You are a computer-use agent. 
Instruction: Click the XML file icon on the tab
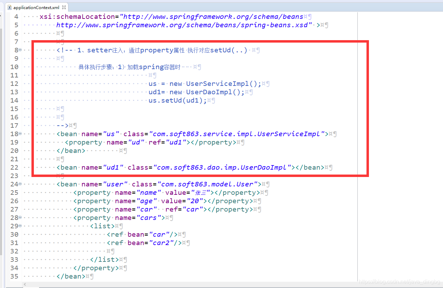pyautogui.click(x=10, y=7)
